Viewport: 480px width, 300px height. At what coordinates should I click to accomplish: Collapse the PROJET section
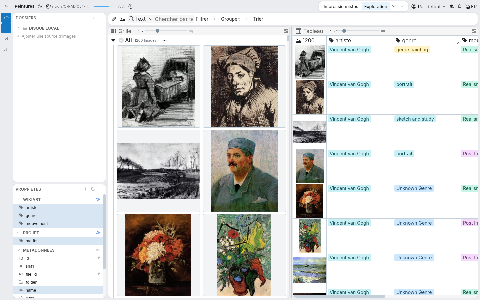pos(18,233)
